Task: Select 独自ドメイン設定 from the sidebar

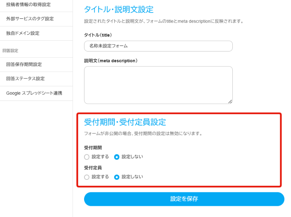Action: [23, 33]
